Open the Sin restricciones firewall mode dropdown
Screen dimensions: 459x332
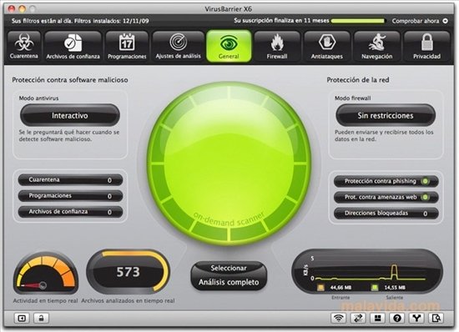pos(386,116)
